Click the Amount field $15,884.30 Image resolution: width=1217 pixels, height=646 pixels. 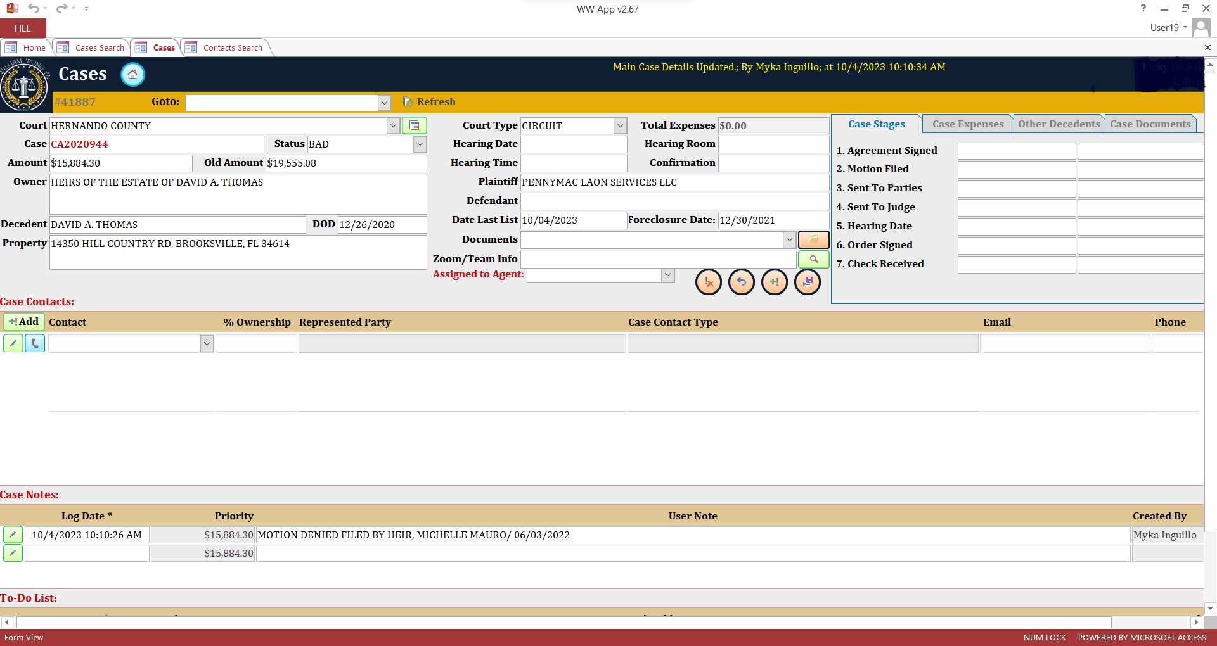(120, 163)
